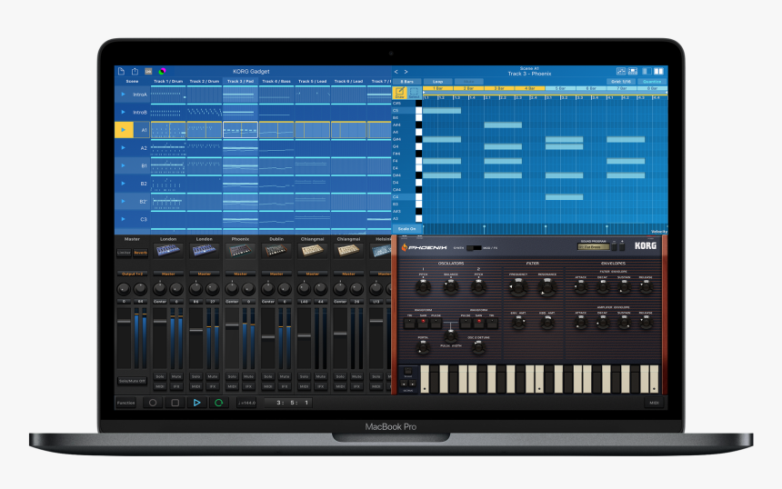Open the first Chiangmai gadget thumbnail
The width and height of the screenshot is (782, 489).
pos(312,251)
